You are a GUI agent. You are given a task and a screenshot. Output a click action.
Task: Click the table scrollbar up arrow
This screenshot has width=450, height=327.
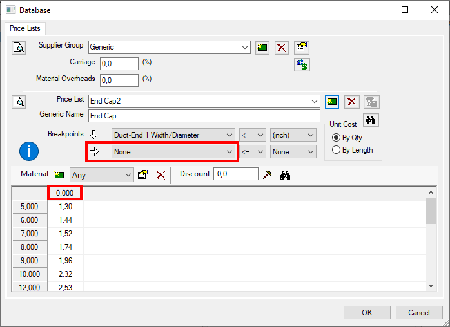pyautogui.click(x=431, y=192)
